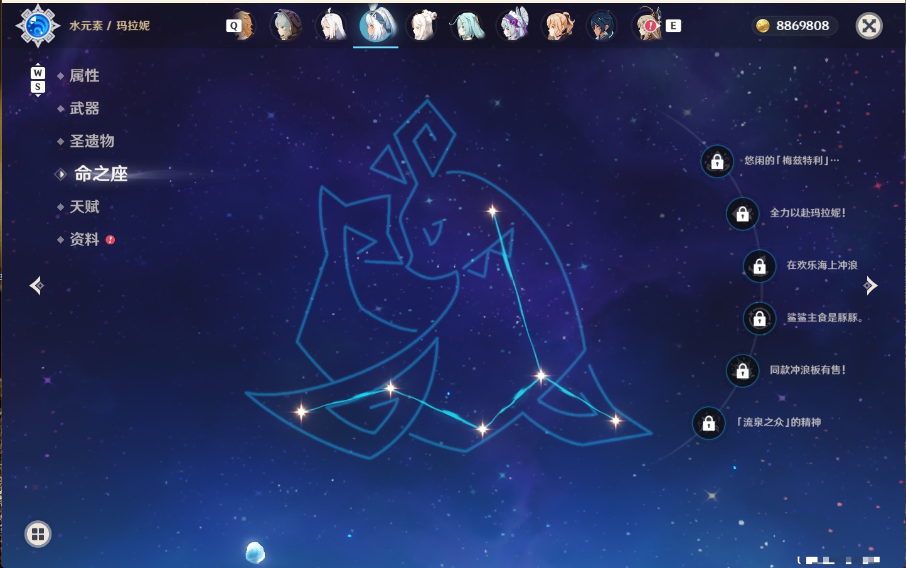The height and width of the screenshot is (568, 906).
Task: Open 资料 profile with red alert
Action: click(85, 239)
